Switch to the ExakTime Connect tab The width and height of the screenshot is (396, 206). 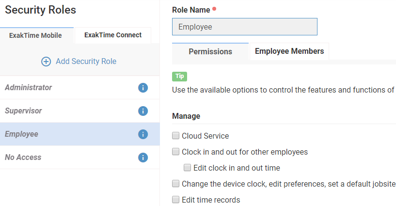click(x=113, y=35)
